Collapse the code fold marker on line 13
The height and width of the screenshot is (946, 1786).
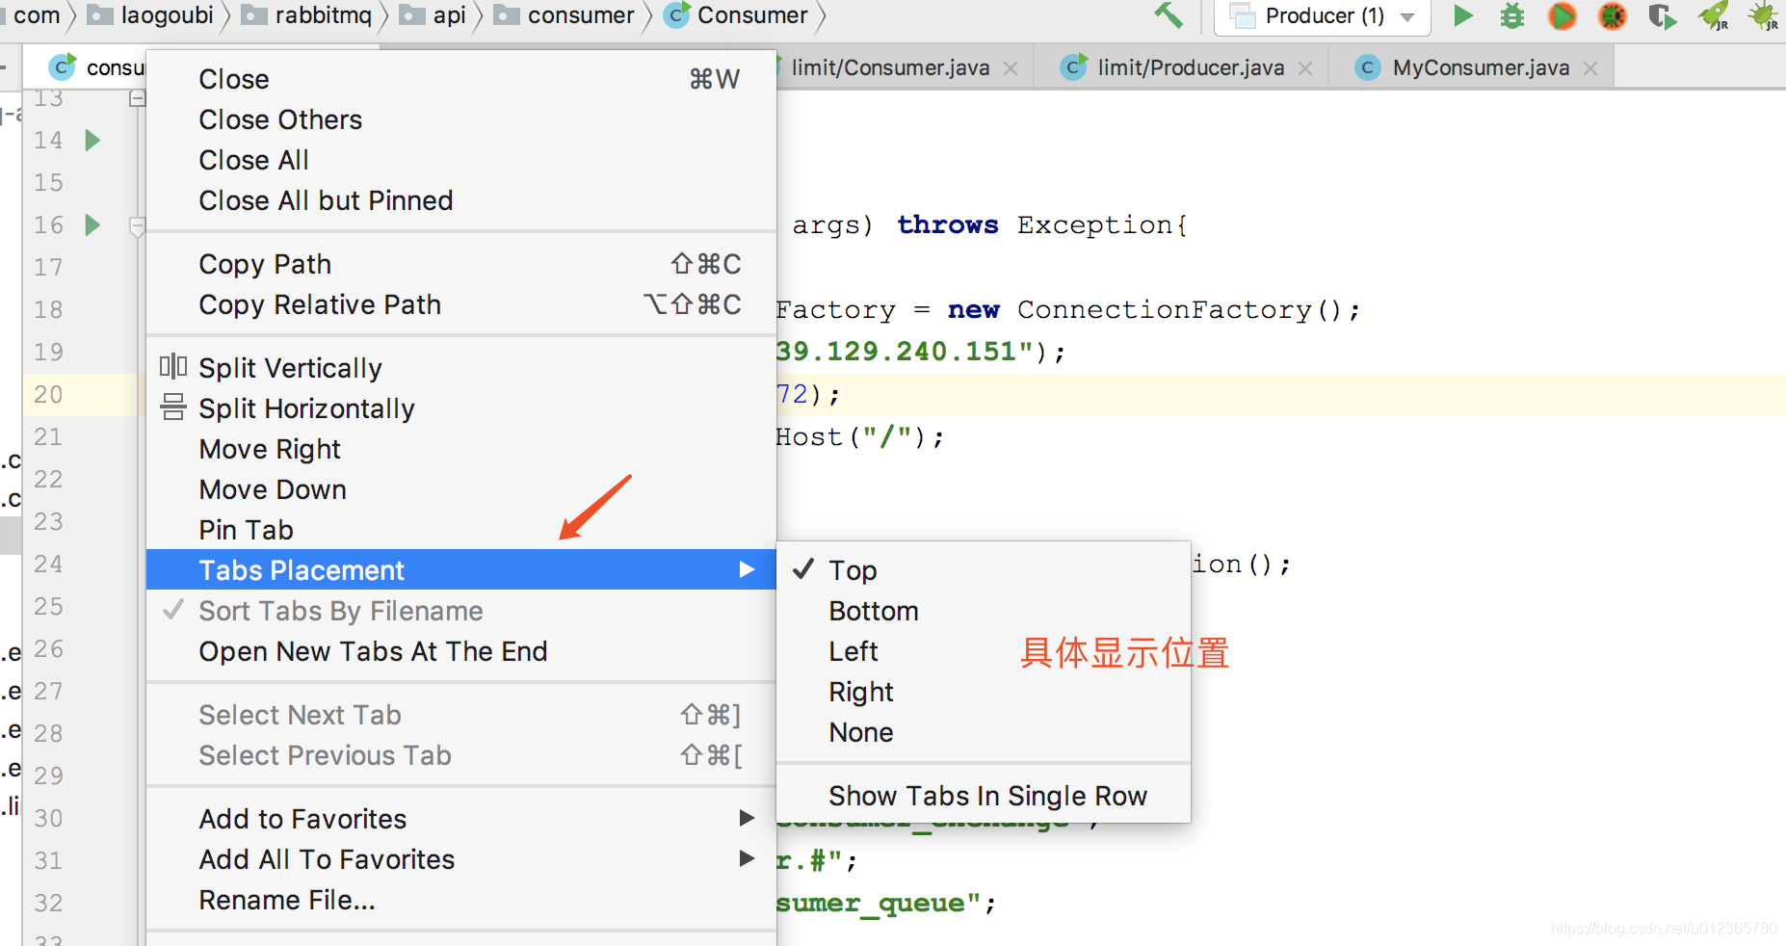coord(137,98)
